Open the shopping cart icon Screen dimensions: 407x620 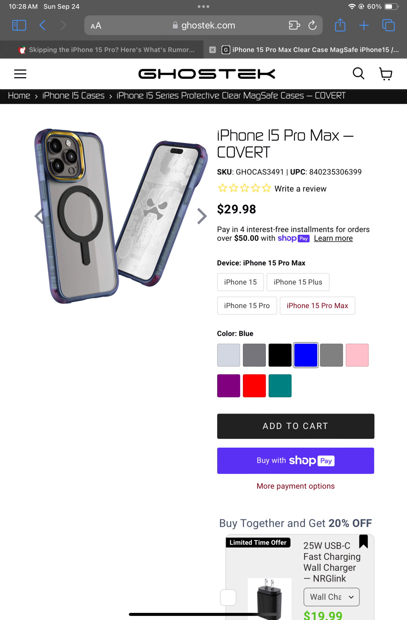click(x=386, y=74)
